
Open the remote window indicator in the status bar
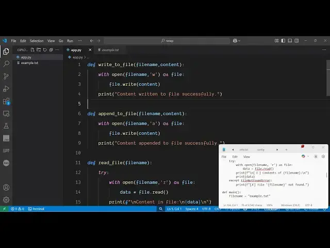coord(4,209)
